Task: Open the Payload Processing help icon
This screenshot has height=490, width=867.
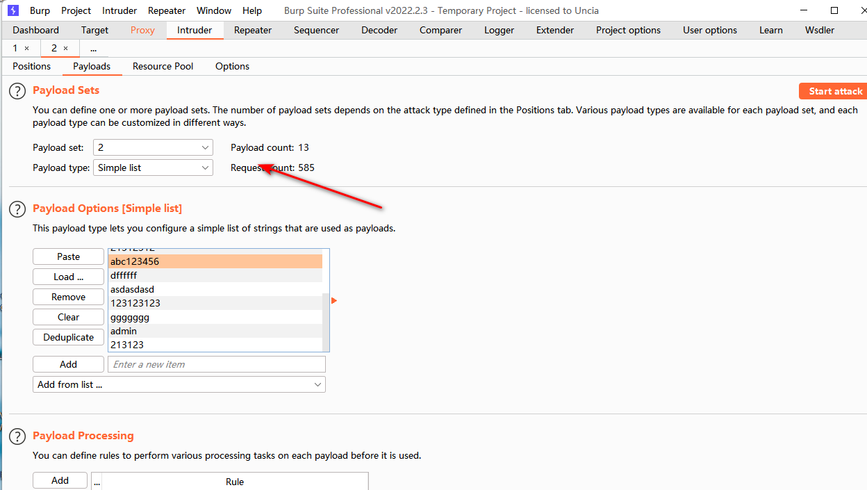Action: 17,436
